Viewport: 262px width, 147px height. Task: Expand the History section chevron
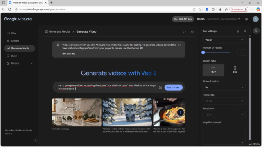pos(32,63)
